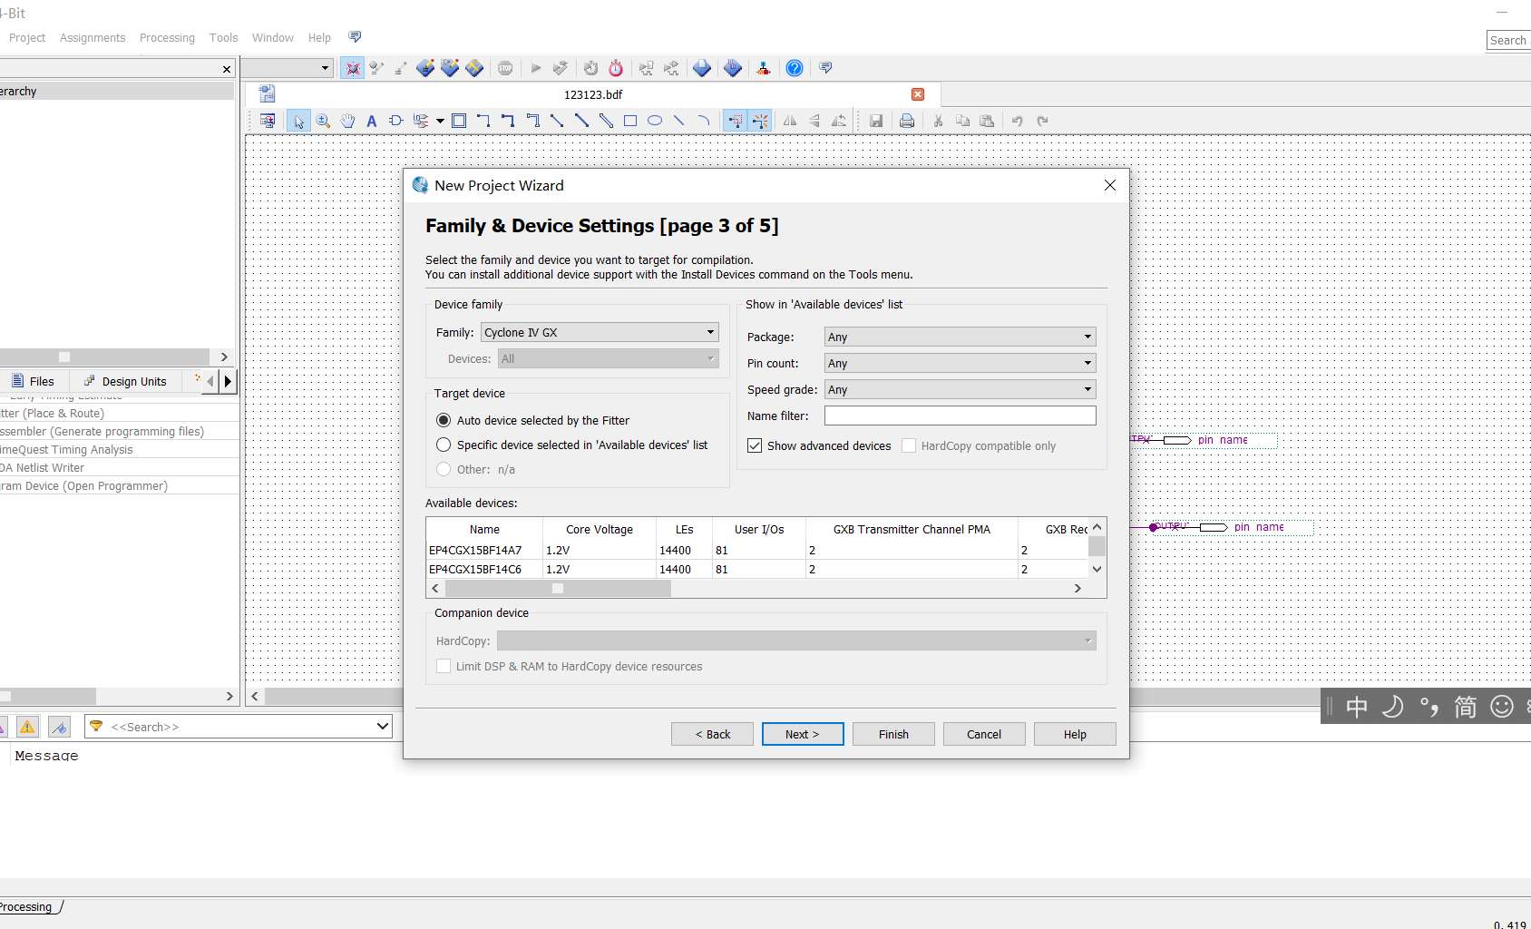Select the 'Other: n/a' radio option
The width and height of the screenshot is (1531, 929).
pos(476,469)
